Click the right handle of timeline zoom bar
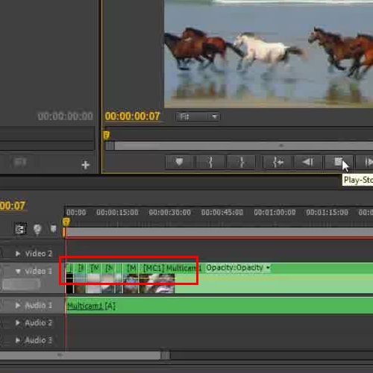 (166, 355)
